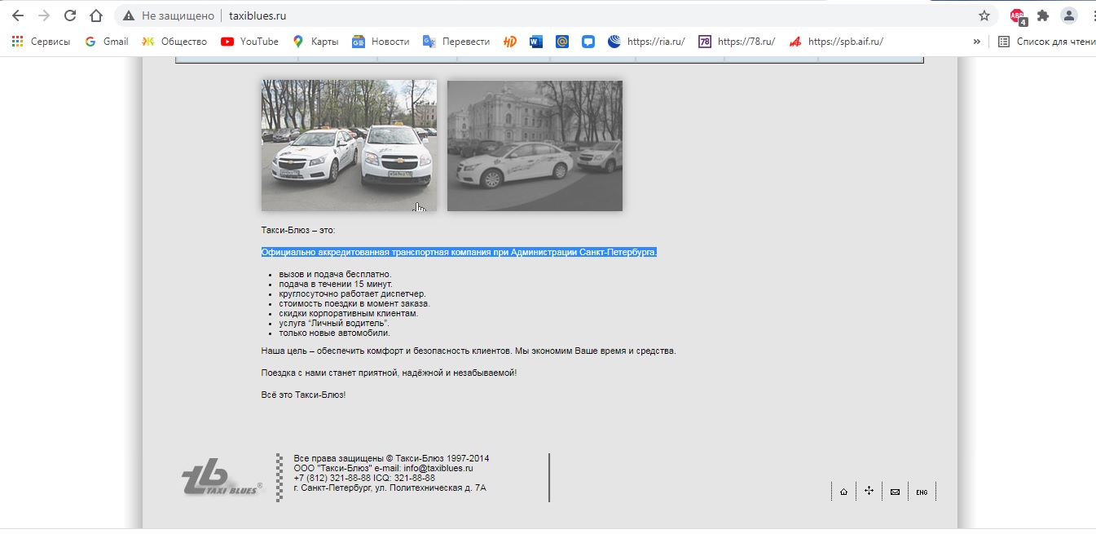Switch site language with the ENG button

[922, 492]
